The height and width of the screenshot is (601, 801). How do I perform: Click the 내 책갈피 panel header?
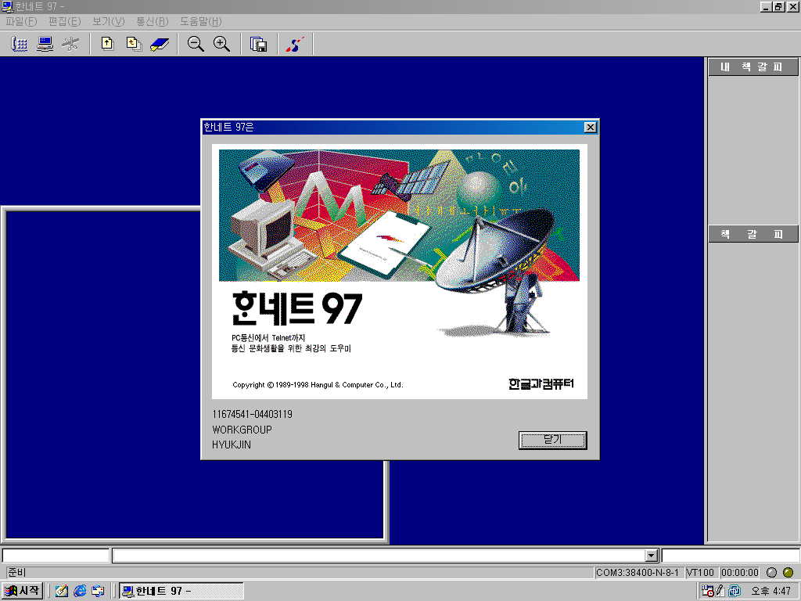(753, 67)
